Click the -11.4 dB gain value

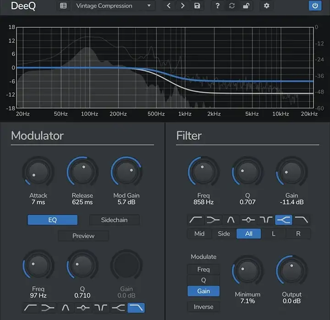point(291,202)
